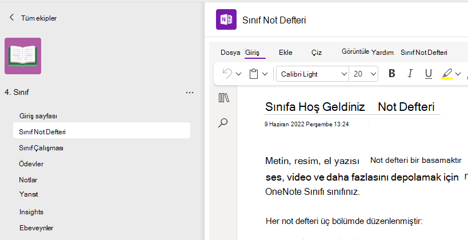Viewport: 468px width, 240px height.
Task: Open more options ellipsis for 4. Sınıf
Action: 190,93
